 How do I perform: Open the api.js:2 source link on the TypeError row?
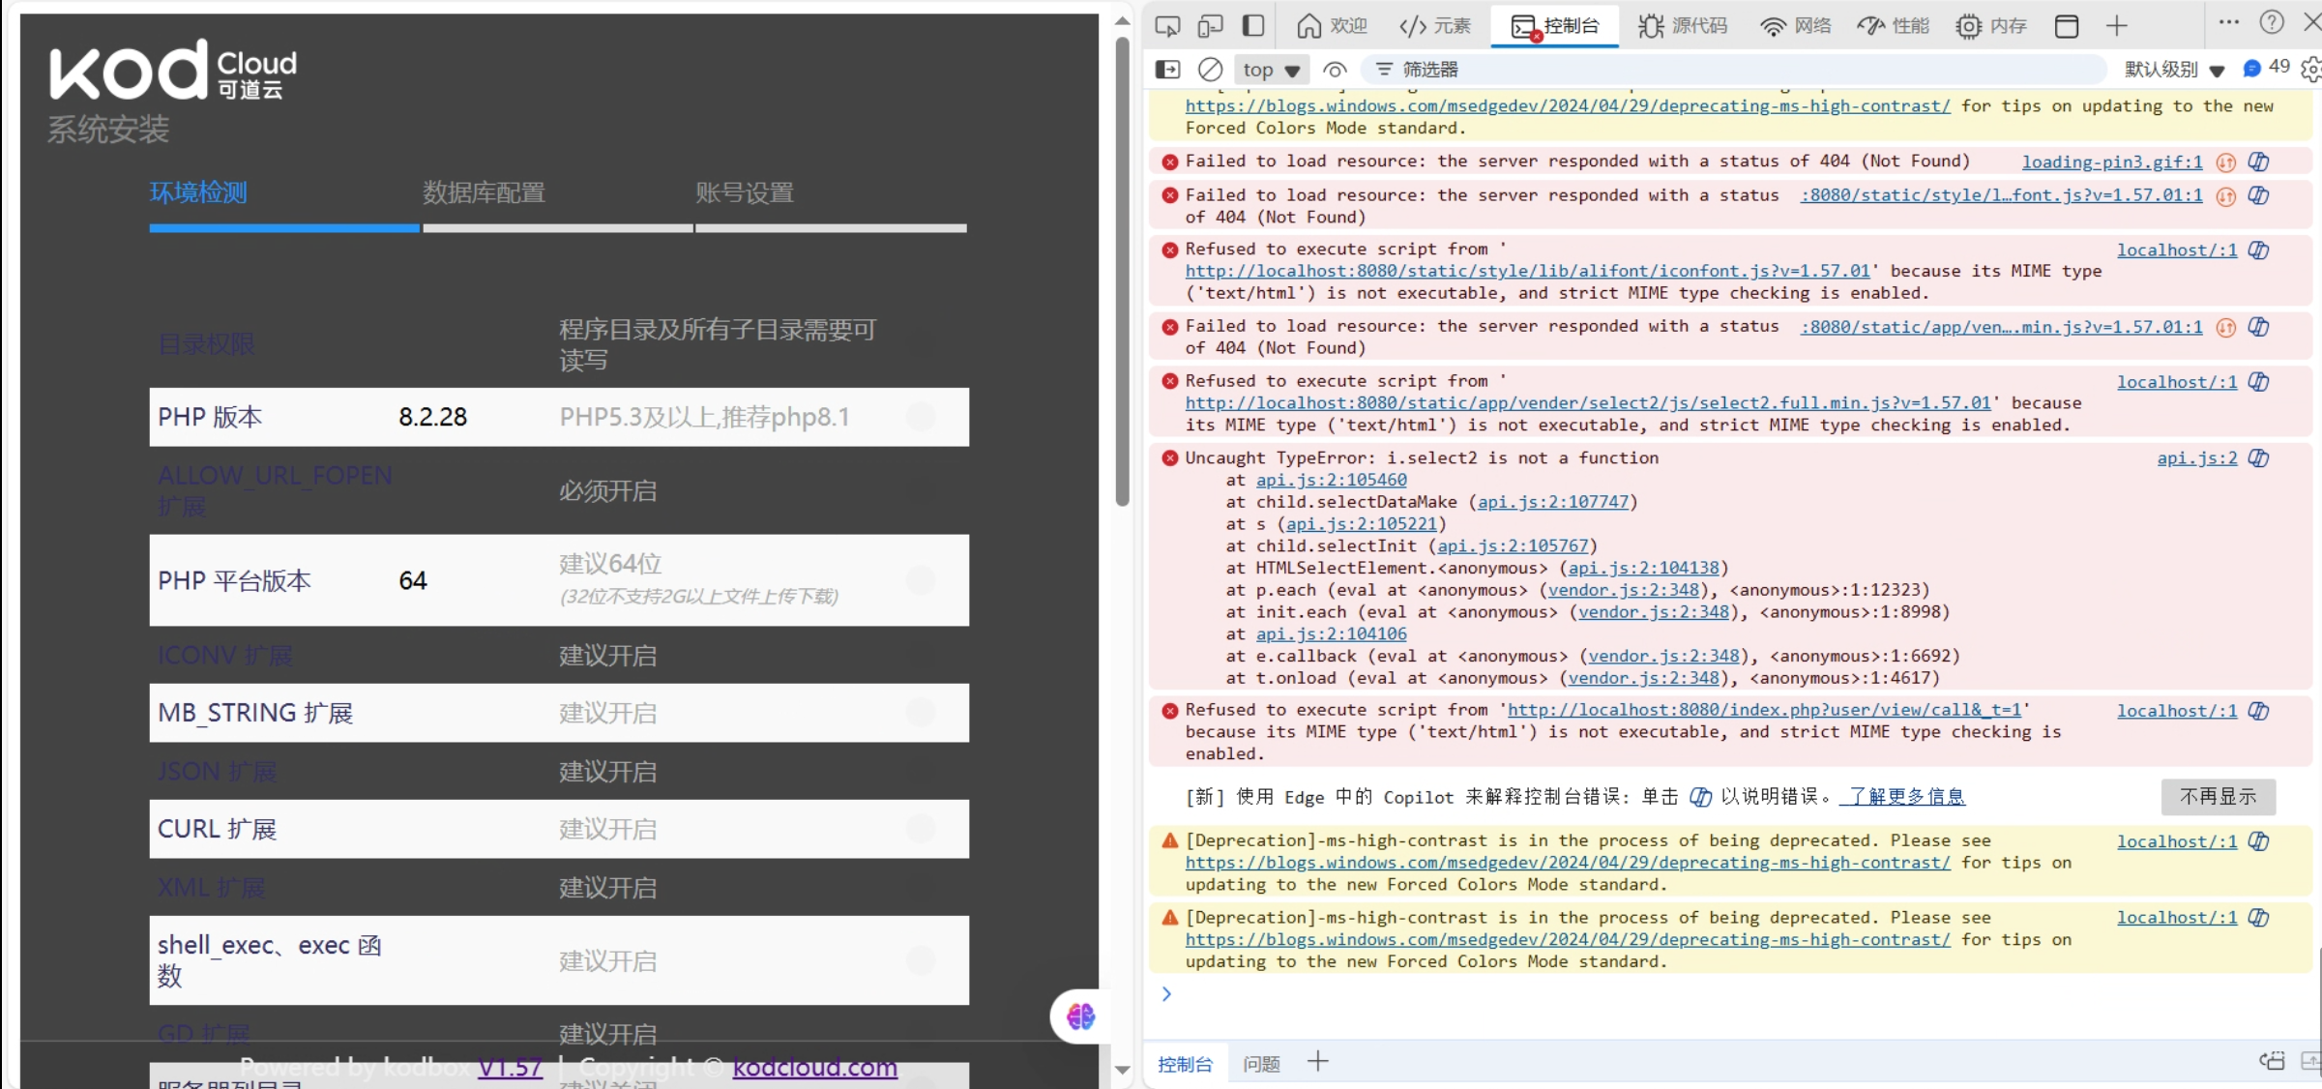click(x=2197, y=457)
